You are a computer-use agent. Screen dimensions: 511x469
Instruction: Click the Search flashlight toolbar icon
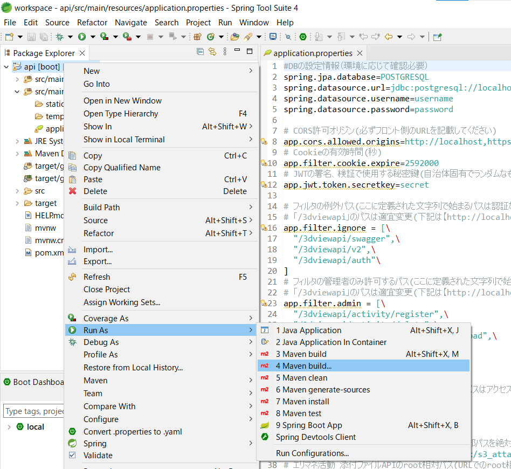248,37
